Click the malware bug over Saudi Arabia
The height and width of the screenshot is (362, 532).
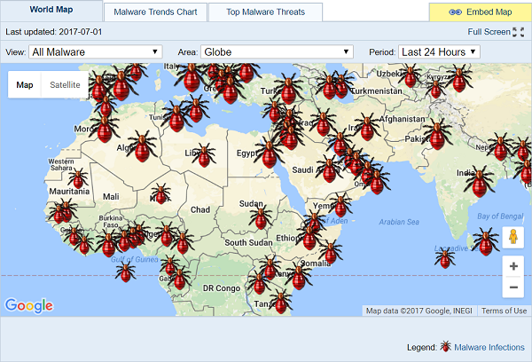pos(329,168)
